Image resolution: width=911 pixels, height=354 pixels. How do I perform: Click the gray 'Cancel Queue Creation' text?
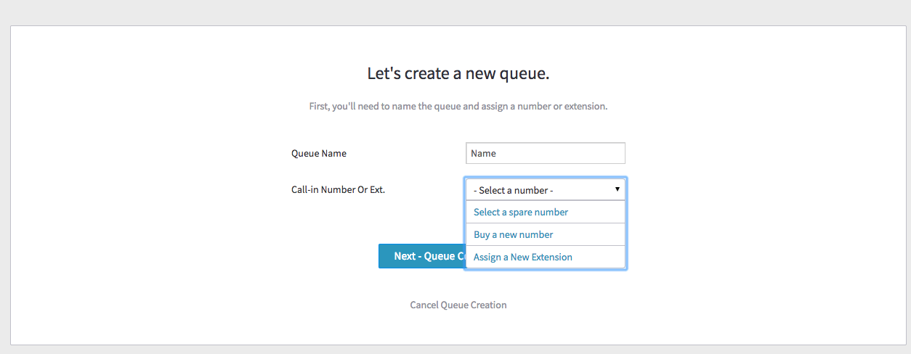[x=458, y=305]
